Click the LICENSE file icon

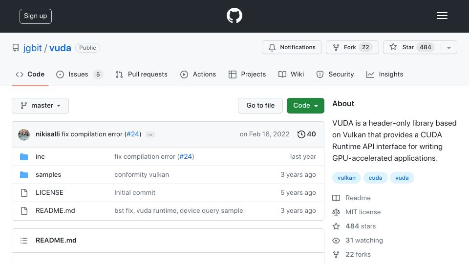click(x=24, y=193)
